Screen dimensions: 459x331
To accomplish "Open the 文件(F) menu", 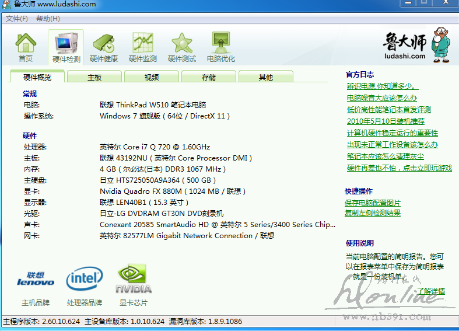I will 17,19.
